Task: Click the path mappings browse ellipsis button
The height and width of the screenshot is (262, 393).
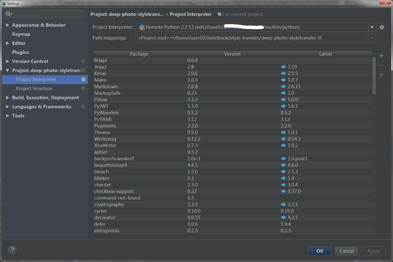Action: point(372,38)
